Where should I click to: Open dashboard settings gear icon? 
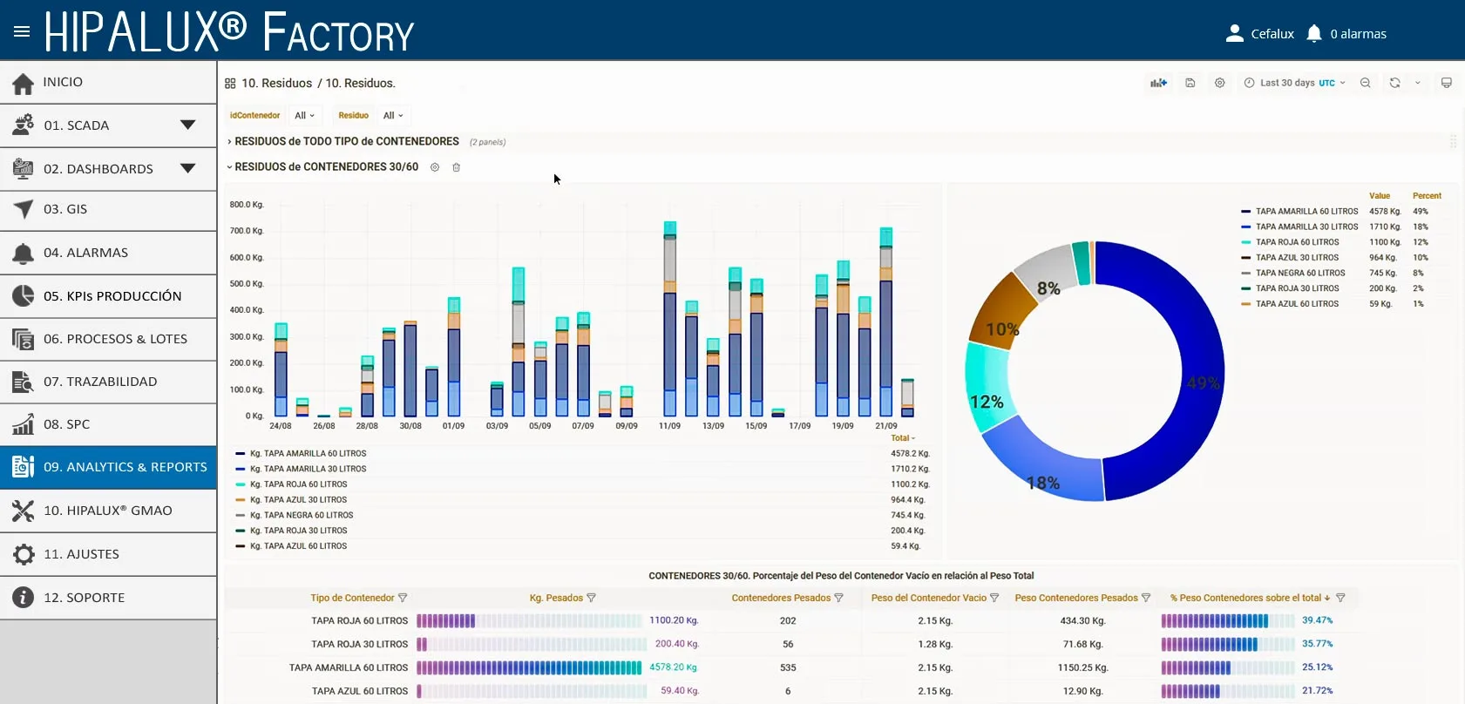pyautogui.click(x=1219, y=83)
